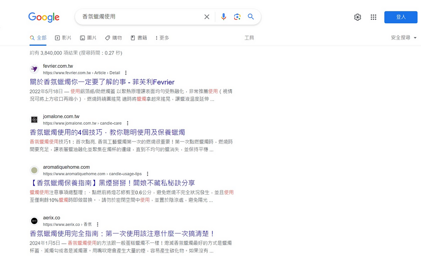Switch to the 圖片 tab

[88, 38]
